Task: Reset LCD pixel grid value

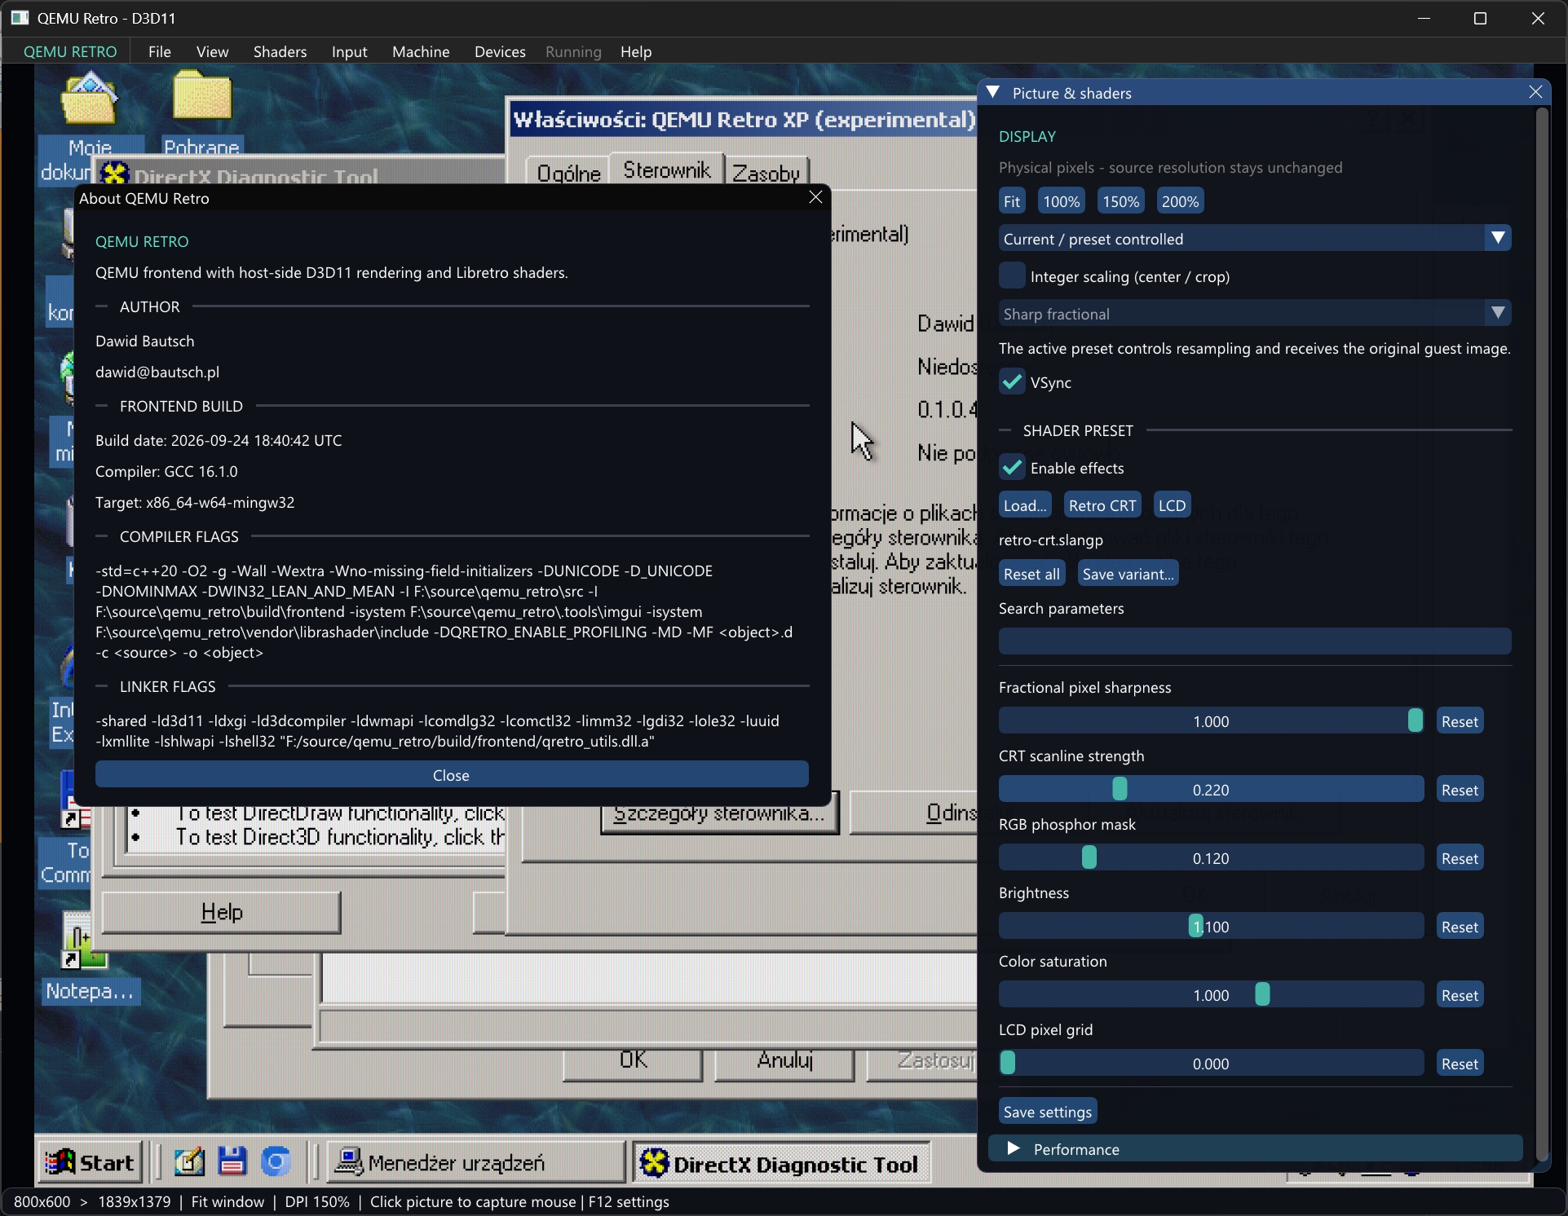Action: click(1460, 1063)
